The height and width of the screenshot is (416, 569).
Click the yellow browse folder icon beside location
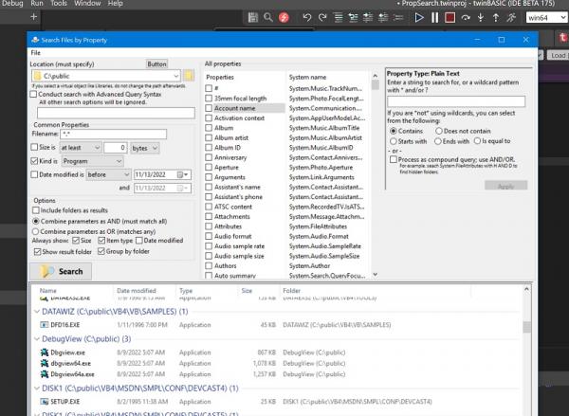coord(189,76)
